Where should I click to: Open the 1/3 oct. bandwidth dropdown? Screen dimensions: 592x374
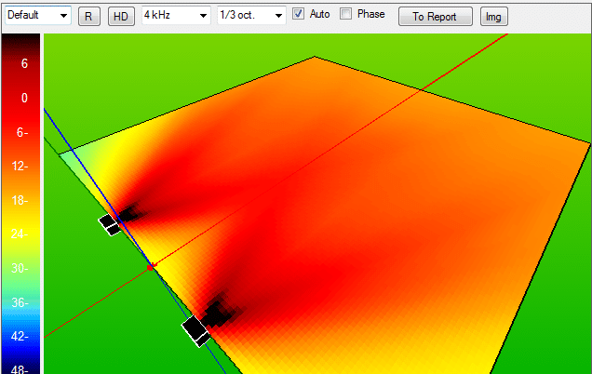coord(251,16)
